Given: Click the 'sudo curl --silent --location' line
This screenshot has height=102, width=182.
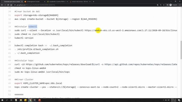Looking at the screenshot, I should 96,30.
